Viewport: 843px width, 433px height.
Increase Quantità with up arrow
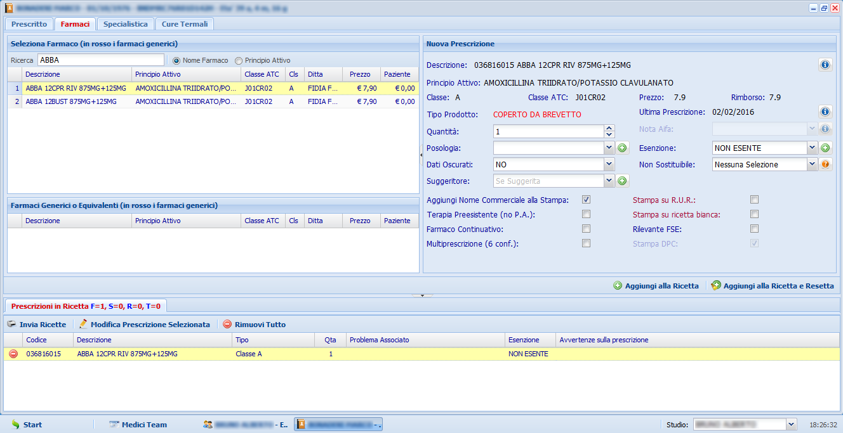[609, 128]
